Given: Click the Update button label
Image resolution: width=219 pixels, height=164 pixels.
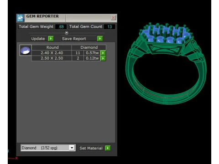Looking at the screenshot, I should pyautogui.click(x=38, y=39).
